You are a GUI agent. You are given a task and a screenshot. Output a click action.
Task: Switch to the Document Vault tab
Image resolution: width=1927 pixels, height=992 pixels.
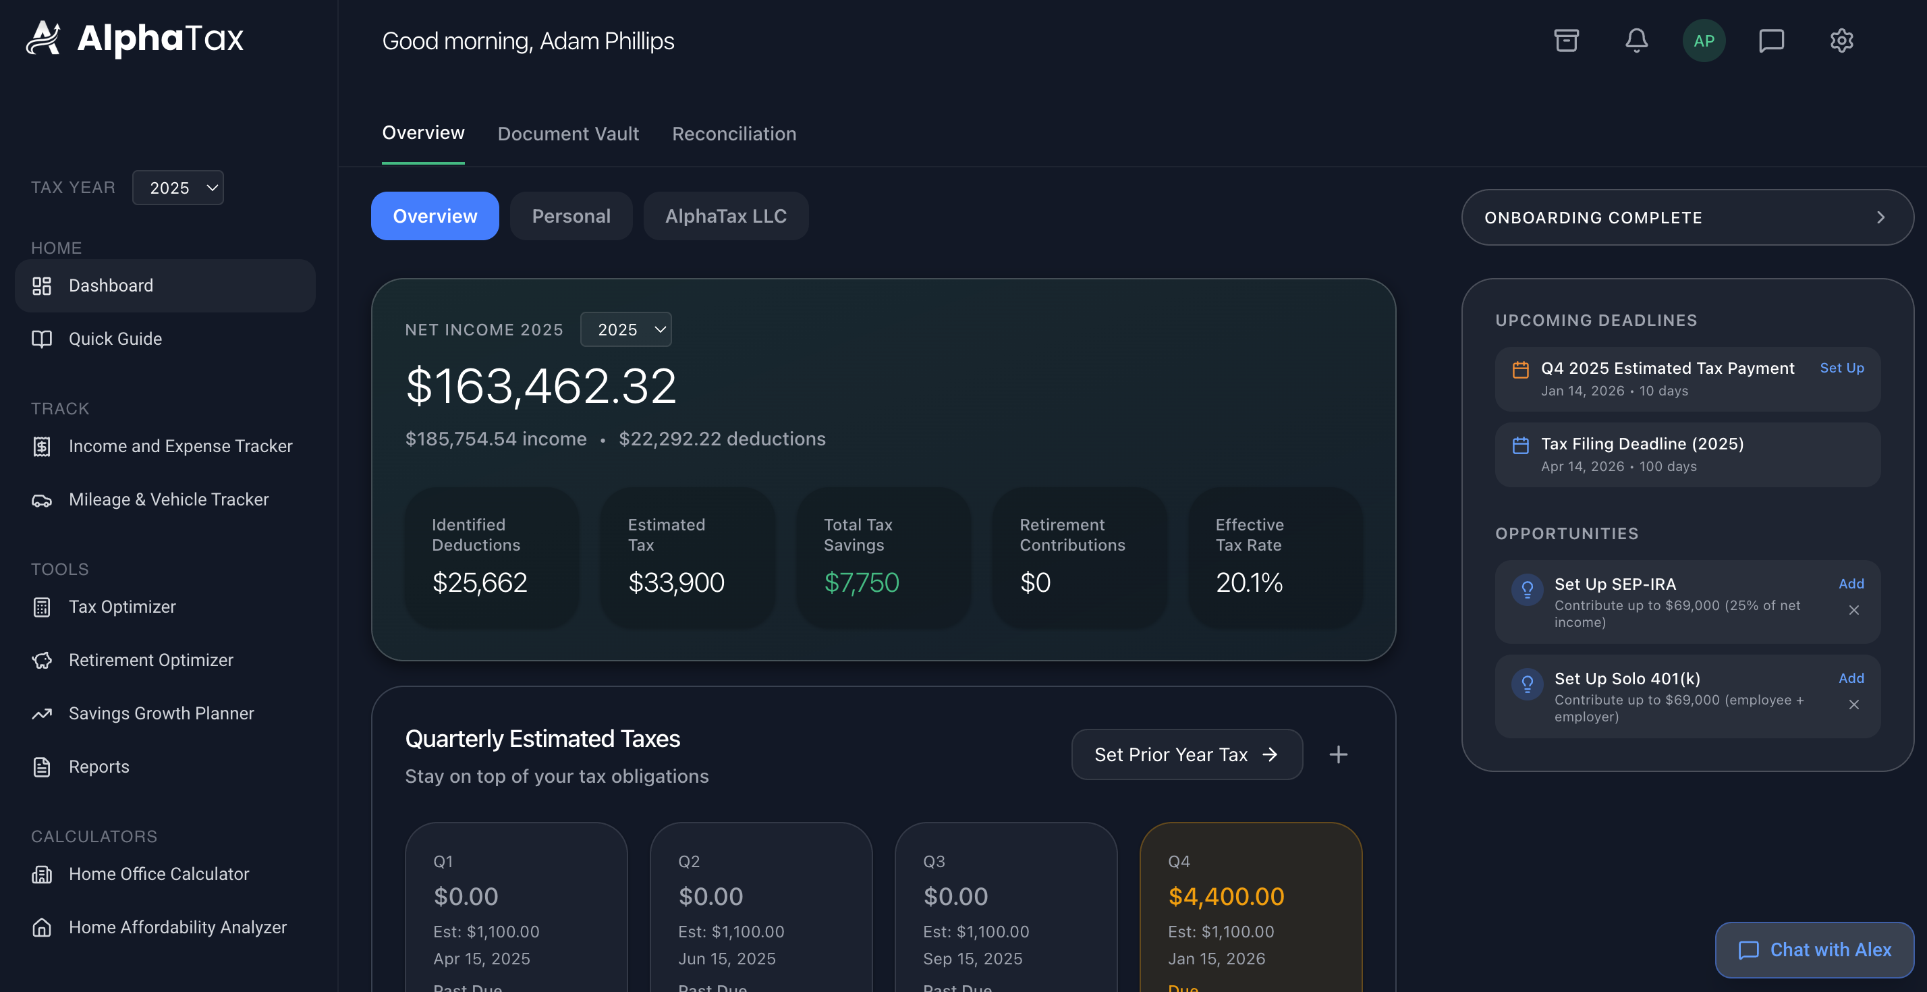(x=568, y=134)
